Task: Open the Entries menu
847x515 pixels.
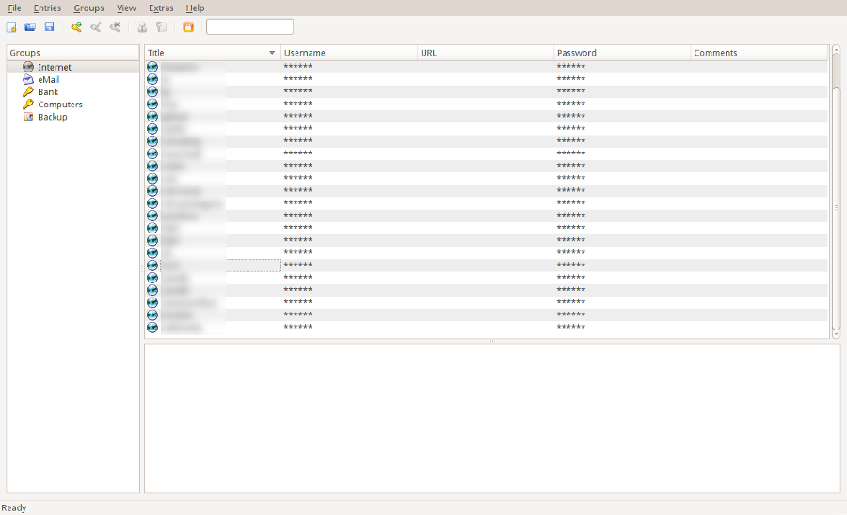Action: (47, 8)
